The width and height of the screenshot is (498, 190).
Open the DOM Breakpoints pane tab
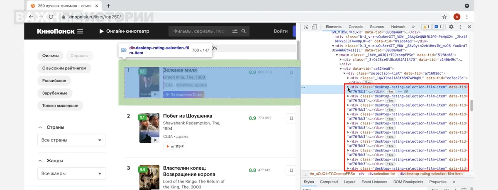(x=408, y=182)
